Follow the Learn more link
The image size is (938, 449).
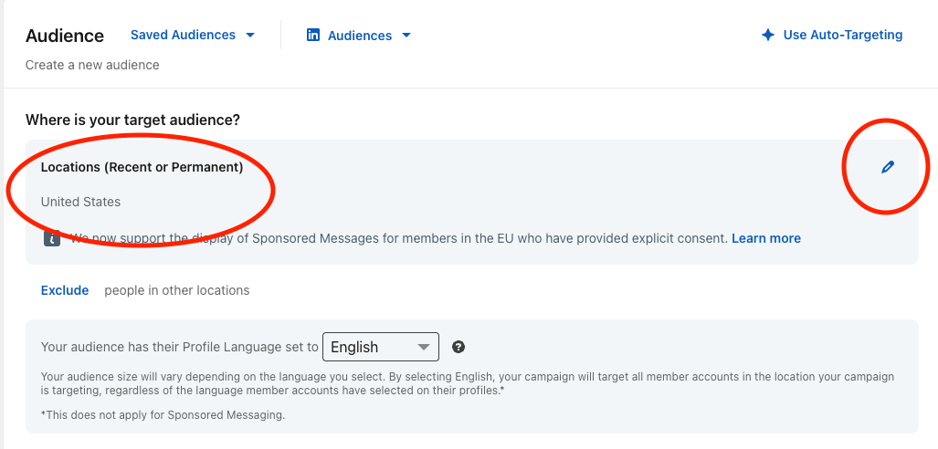765,238
